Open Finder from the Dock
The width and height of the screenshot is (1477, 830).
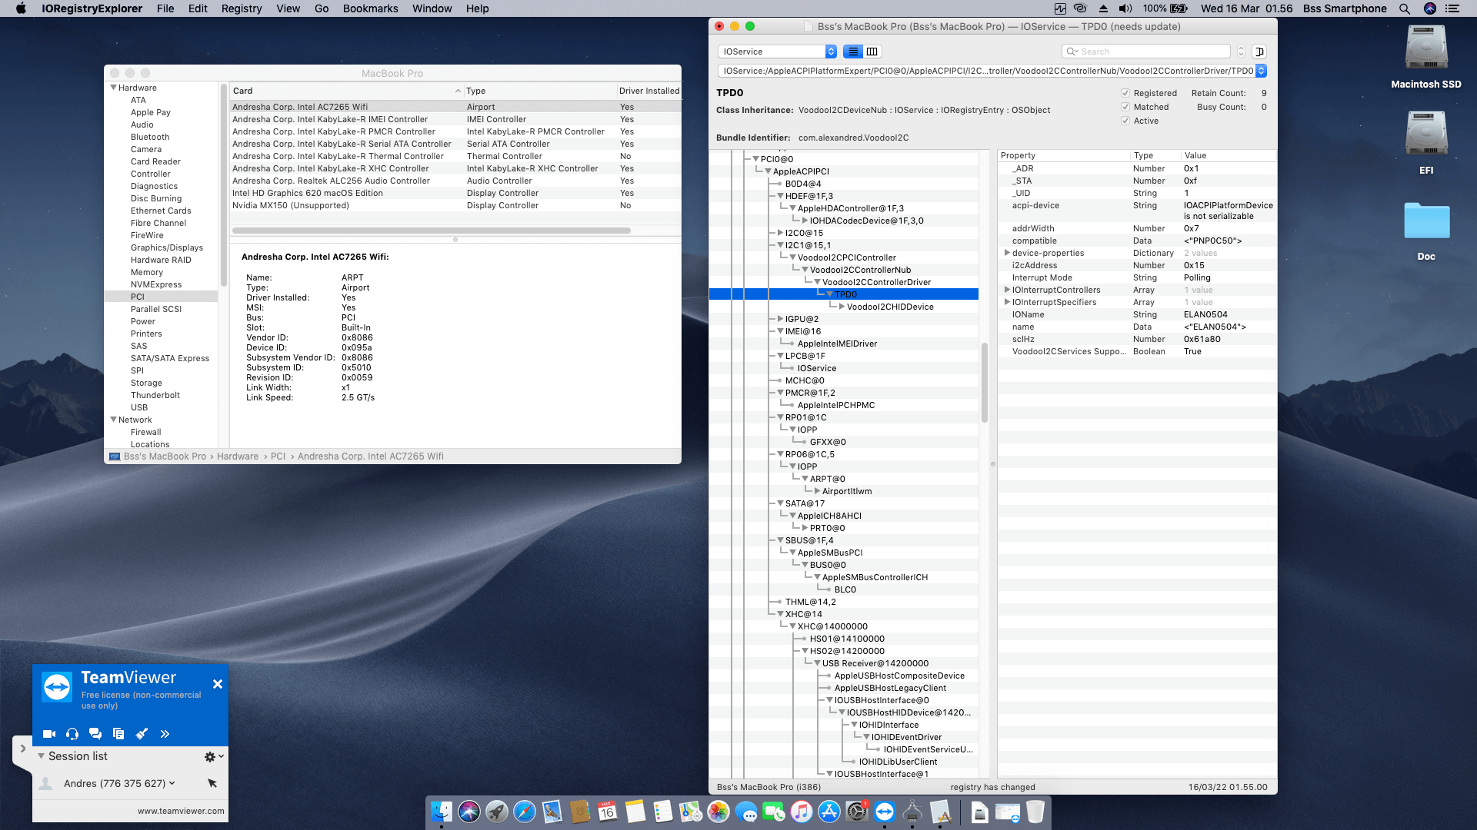click(x=442, y=812)
